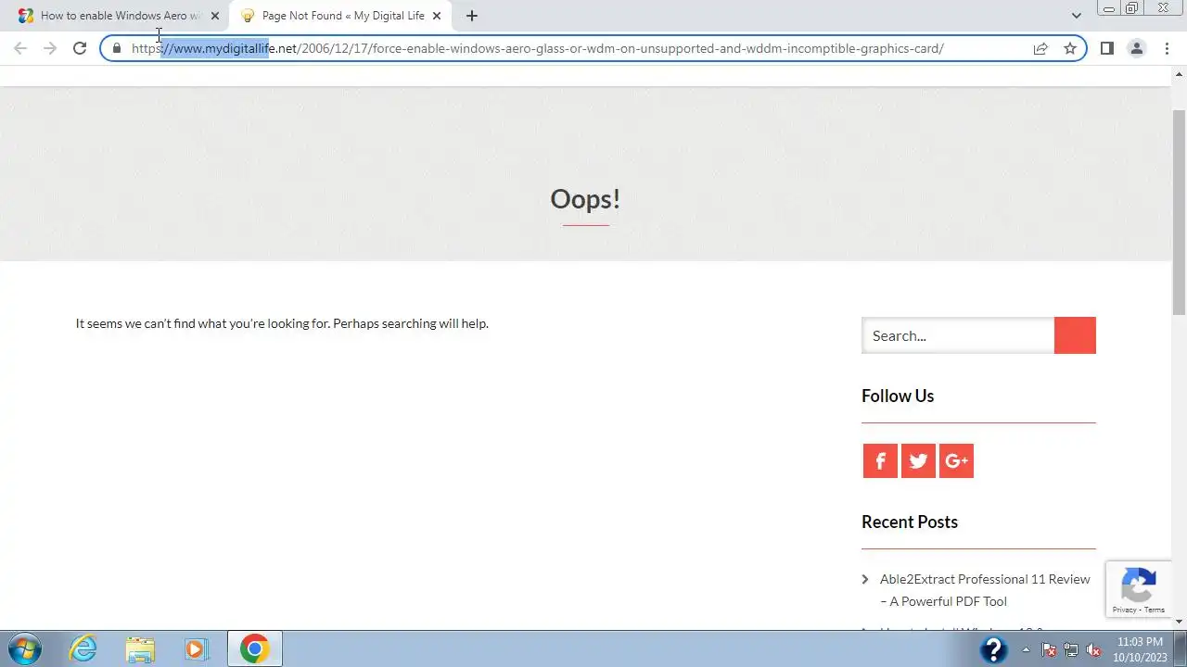
Task: Open the Windows Start menu orb
Action: point(24,648)
